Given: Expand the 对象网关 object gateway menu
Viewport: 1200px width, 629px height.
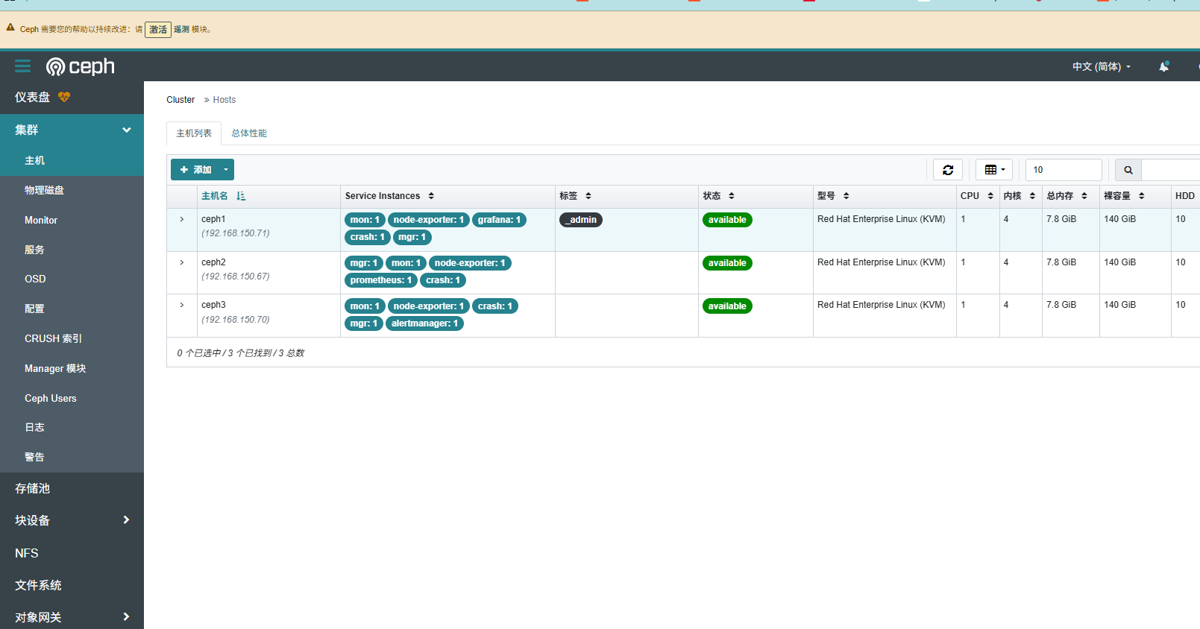Looking at the screenshot, I should [x=126, y=617].
